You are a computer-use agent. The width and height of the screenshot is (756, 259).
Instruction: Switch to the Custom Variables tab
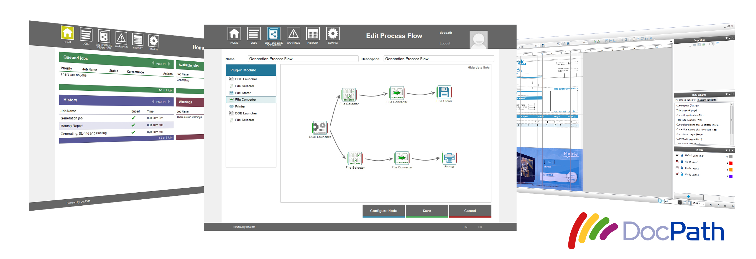tap(707, 100)
